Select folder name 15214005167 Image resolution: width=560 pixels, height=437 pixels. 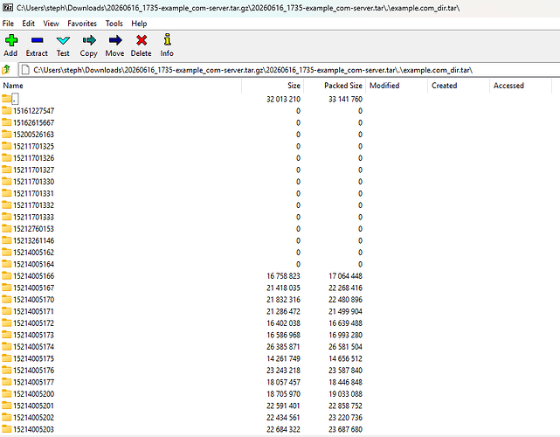pyautogui.click(x=33, y=288)
